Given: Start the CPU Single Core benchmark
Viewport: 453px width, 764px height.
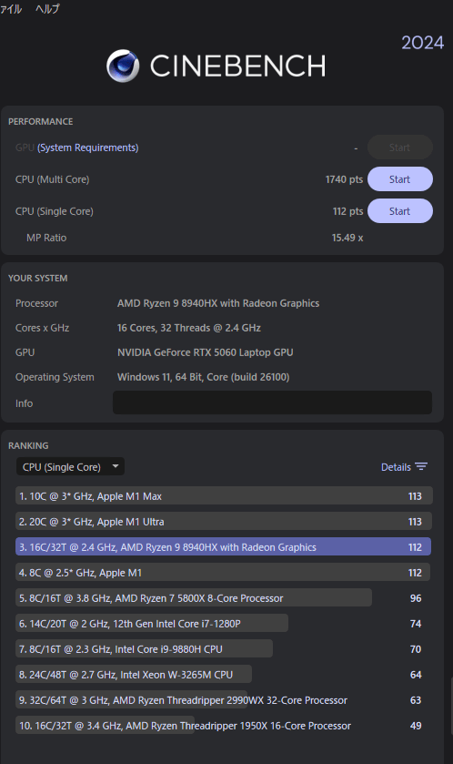Looking at the screenshot, I should click(400, 211).
